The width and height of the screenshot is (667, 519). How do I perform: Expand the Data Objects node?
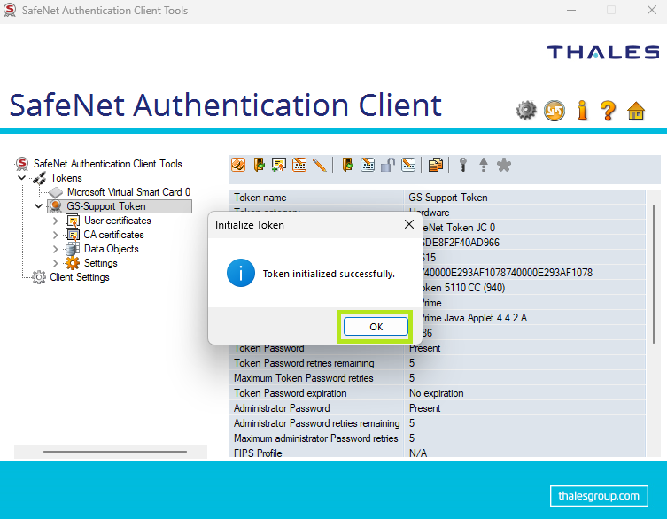(x=55, y=249)
